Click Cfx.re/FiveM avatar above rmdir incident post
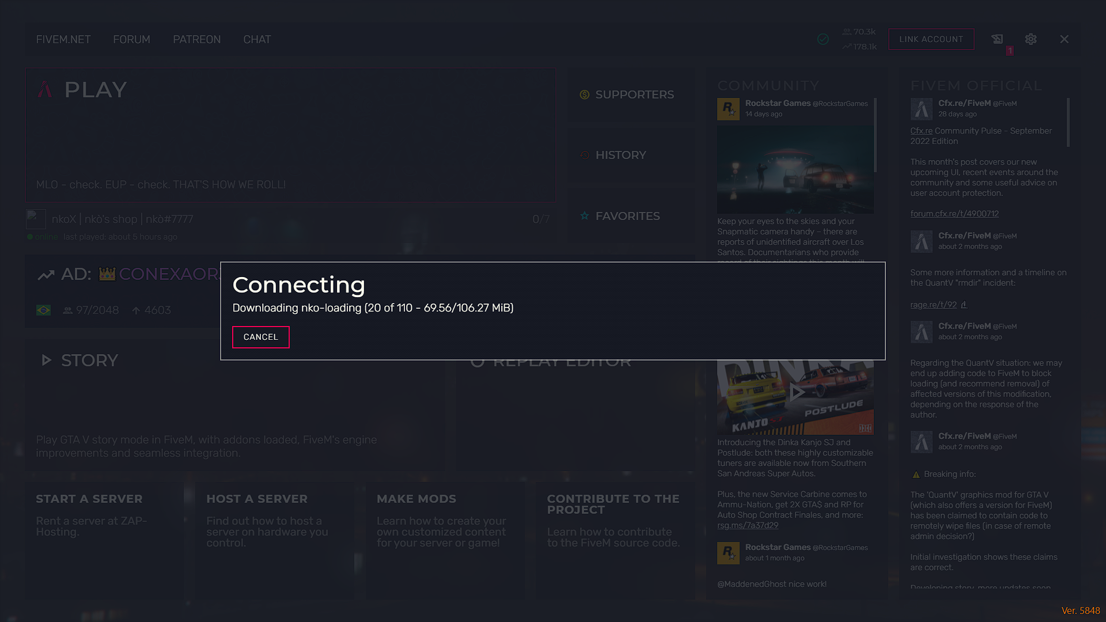The height and width of the screenshot is (622, 1106). (922, 241)
